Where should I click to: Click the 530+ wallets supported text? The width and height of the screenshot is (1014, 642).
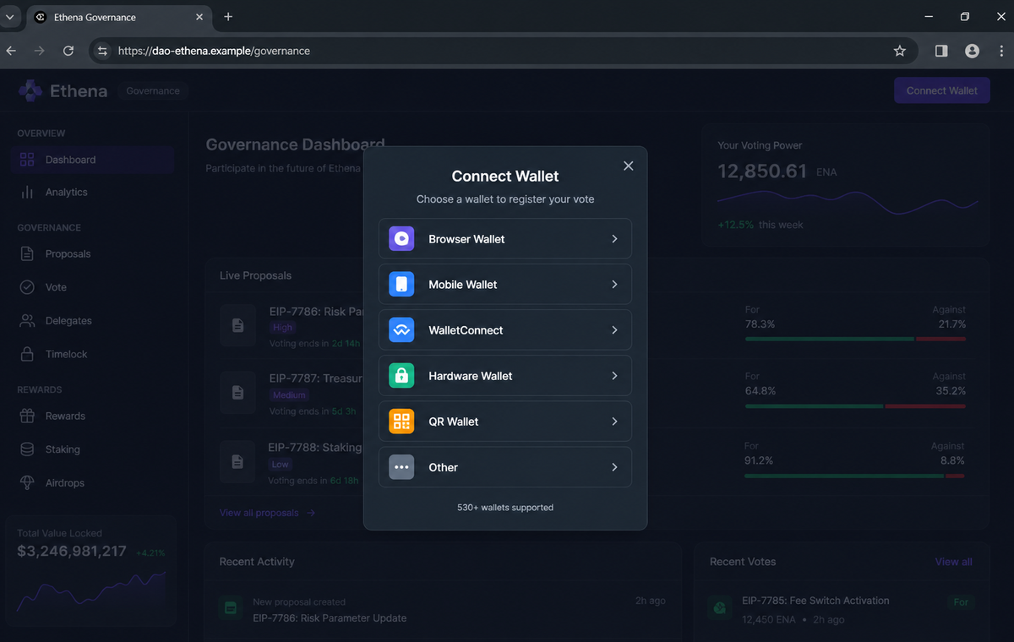[505, 508]
